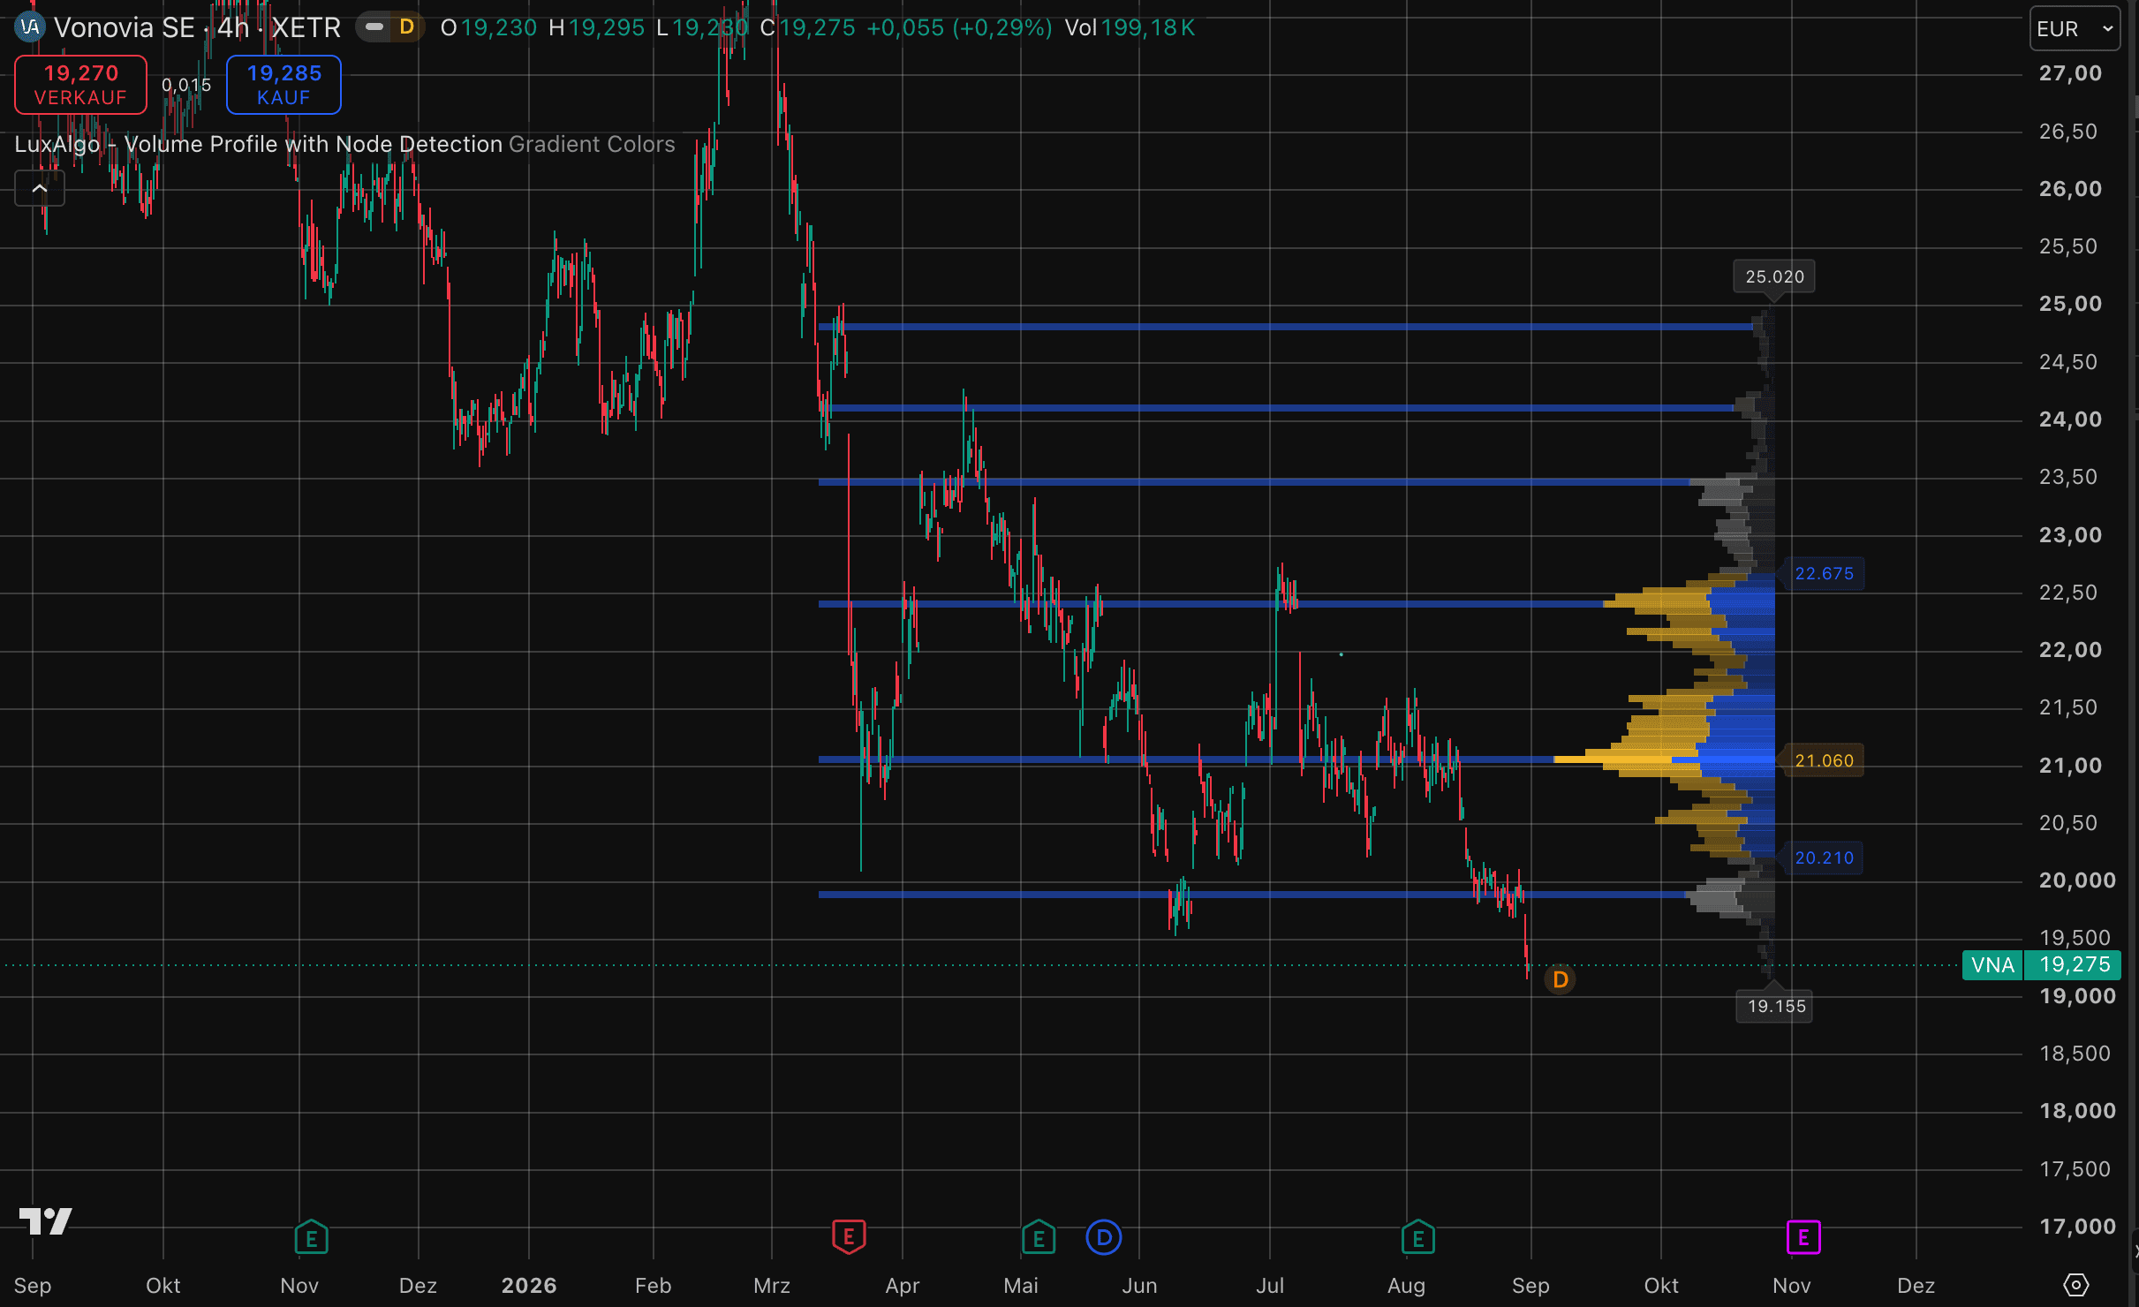Click the 20,000 price axis value
The width and height of the screenshot is (2139, 1307).
click(x=2077, y=880)
